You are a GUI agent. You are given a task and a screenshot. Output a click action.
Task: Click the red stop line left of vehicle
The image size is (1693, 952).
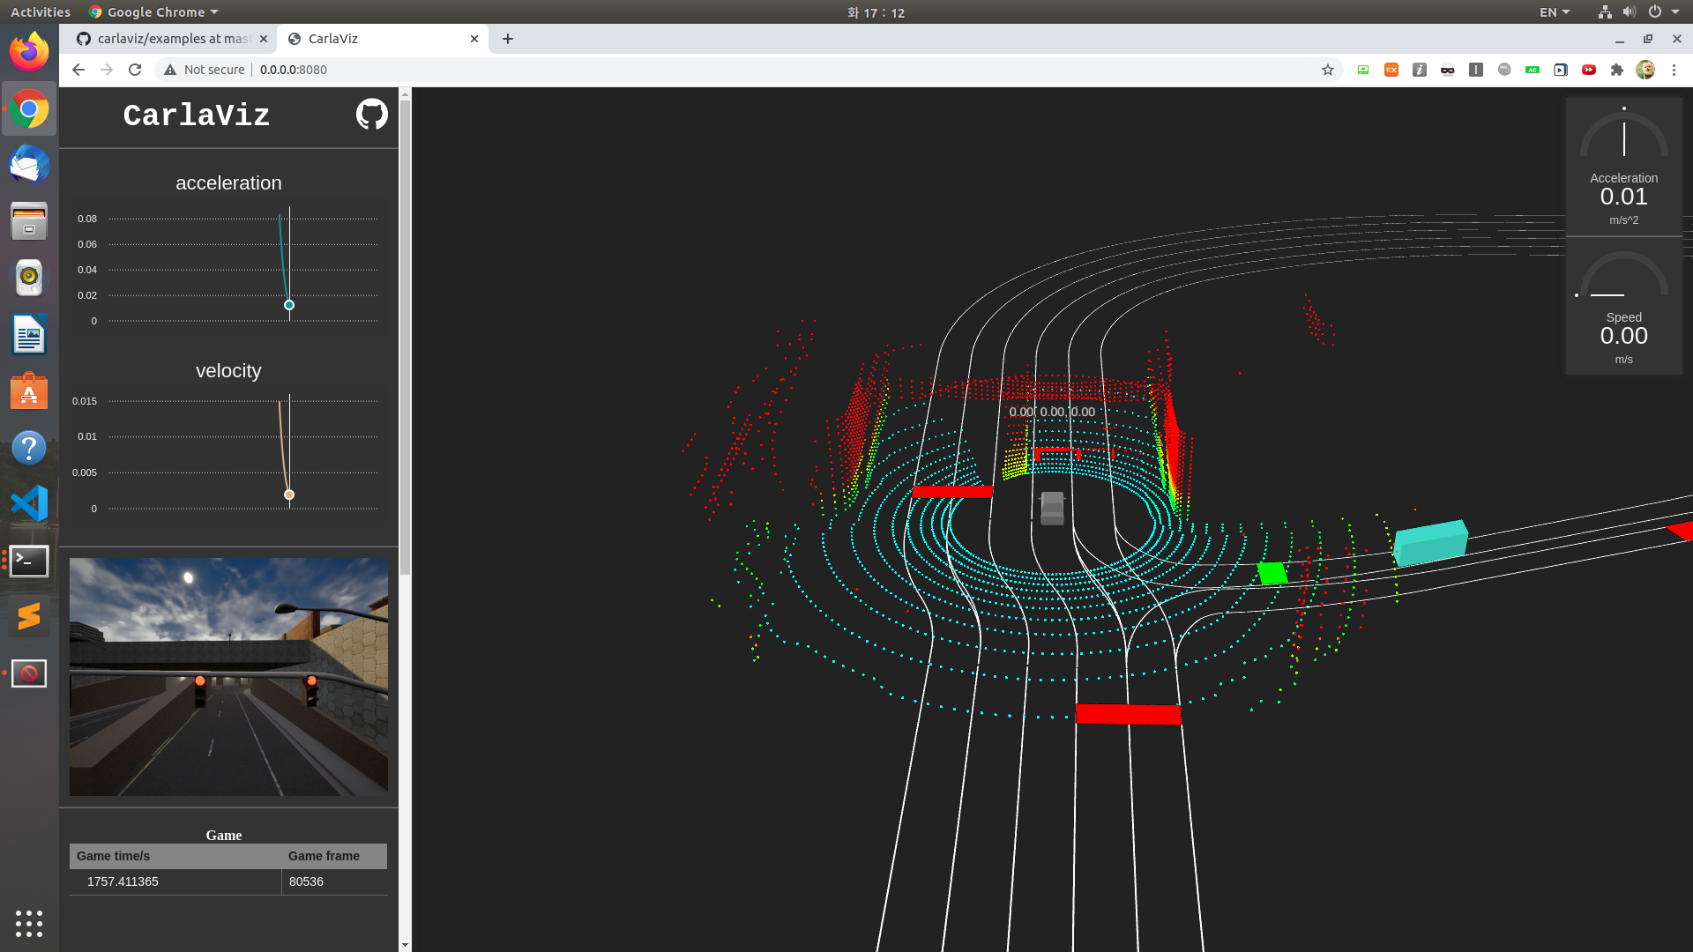tap(952, 492)
